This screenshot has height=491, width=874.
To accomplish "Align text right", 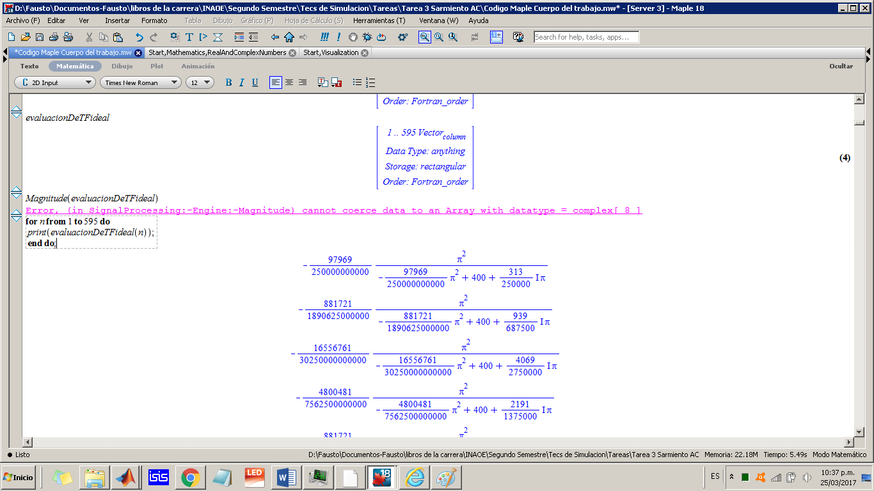I will (x=303, y=82).
